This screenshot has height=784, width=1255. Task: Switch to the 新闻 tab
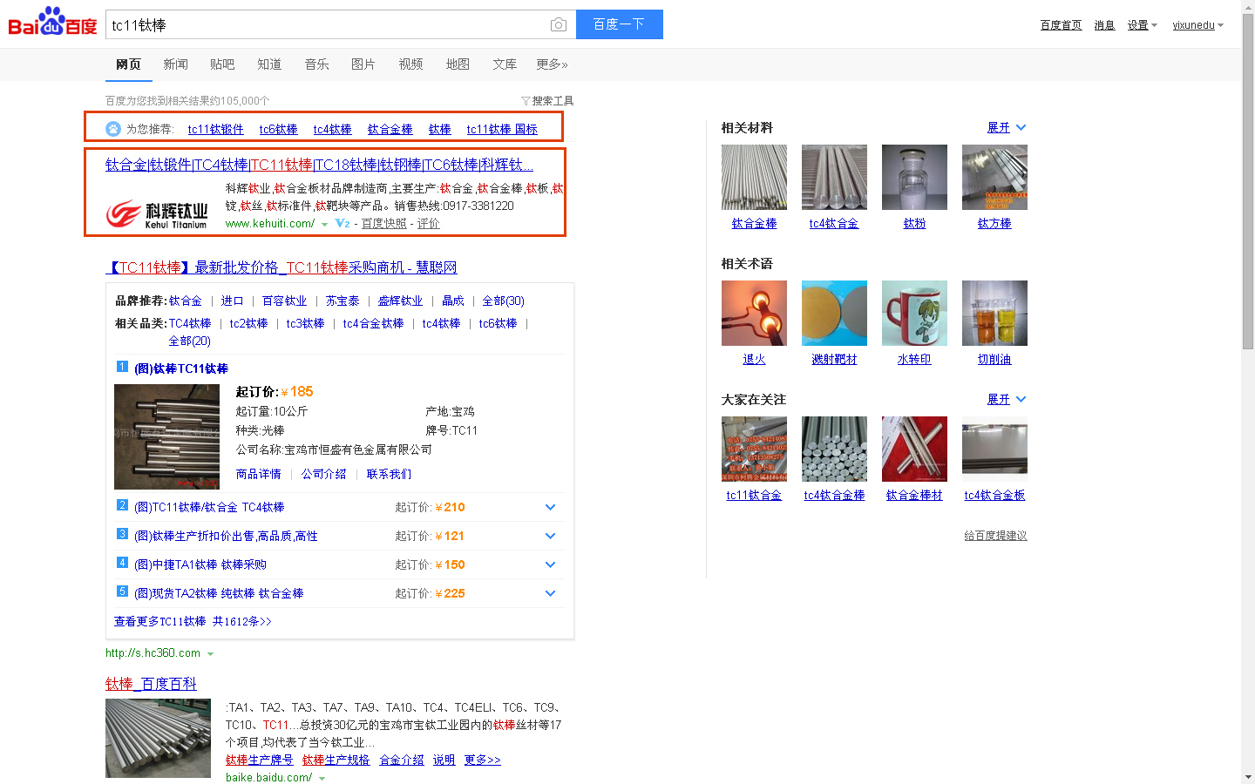pos(175,64)
